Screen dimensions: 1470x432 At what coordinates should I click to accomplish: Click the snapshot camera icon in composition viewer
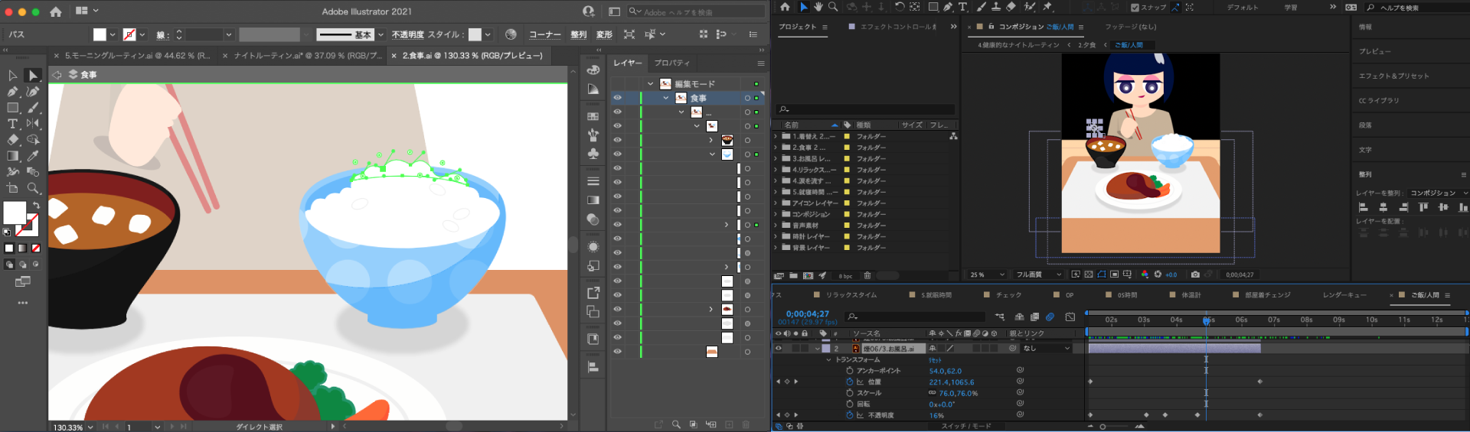(1195, 274)
